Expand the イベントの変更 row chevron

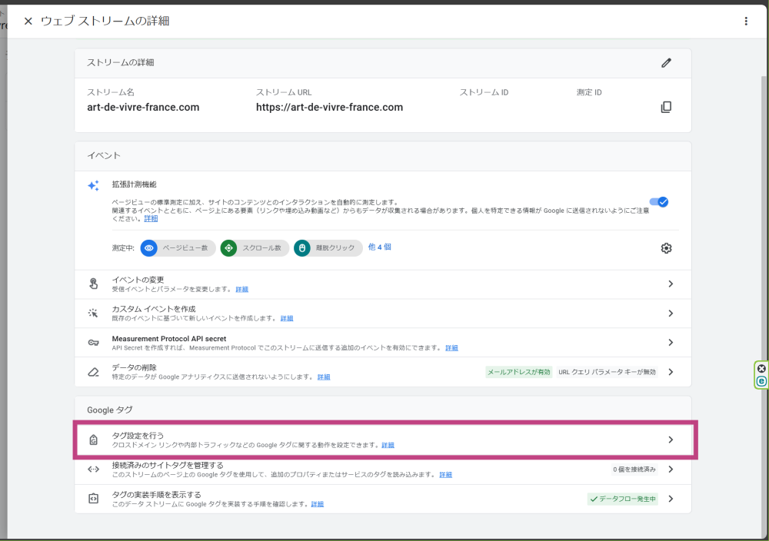coord(671,284)
